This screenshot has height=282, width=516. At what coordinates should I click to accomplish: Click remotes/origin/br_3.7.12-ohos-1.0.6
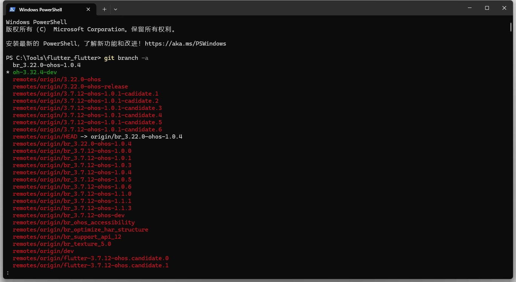click(x=72, y=187)
